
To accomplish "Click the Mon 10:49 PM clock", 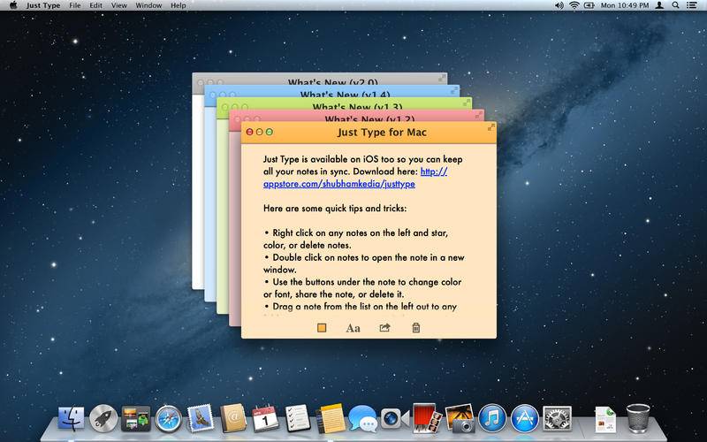I will point(625,5).
